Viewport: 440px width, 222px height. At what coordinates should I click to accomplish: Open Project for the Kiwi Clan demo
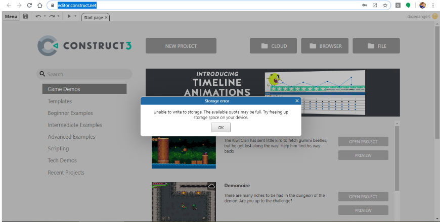click(x=363, y=142)
